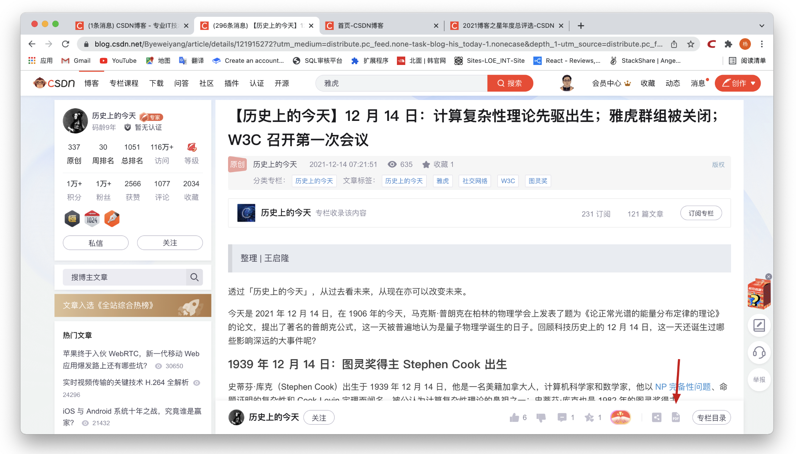Open the NP 完备性问题 hyperlink
This screenshot has width=796, height=454.
(x=683, y=387)
